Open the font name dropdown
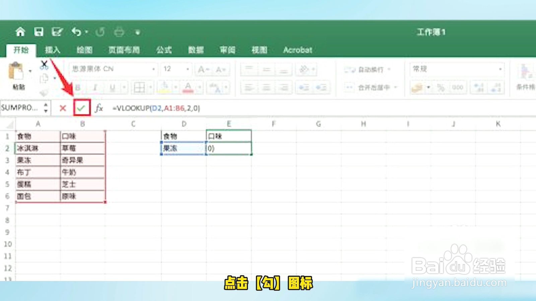The height and width of the screenshot is (301, 536). point(153,69)
